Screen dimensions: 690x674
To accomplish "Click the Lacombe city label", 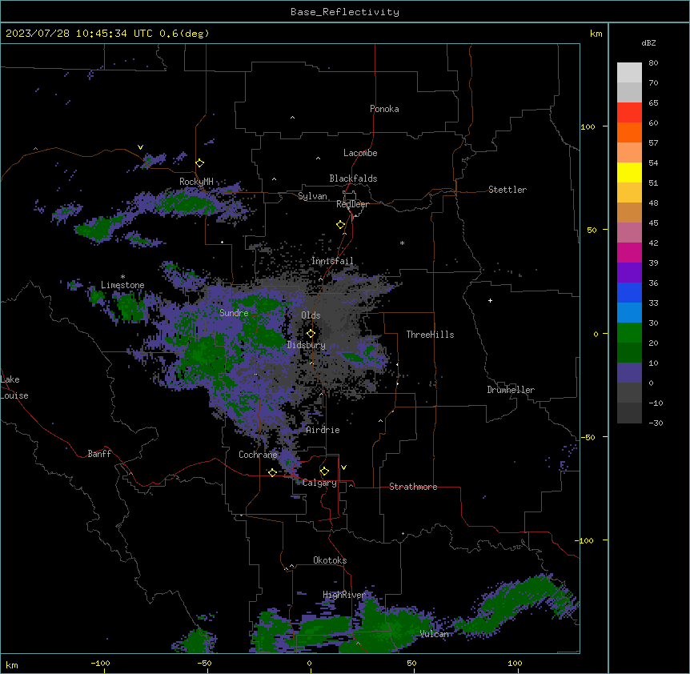I will (360, 153).
